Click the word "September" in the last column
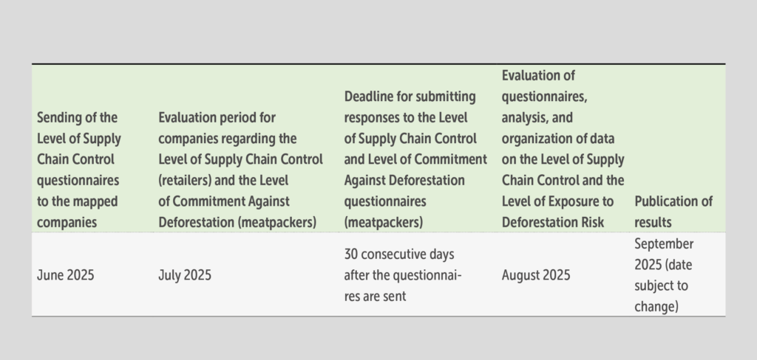Screen dimensions: 757x360 coord(664,243)
